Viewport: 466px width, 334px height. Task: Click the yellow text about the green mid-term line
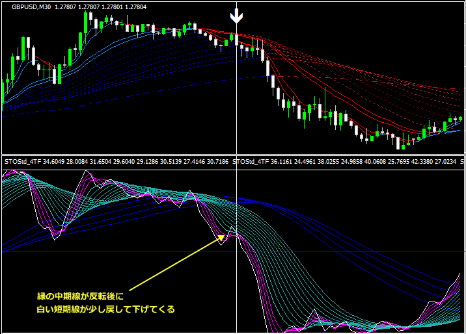click(85, 296)
